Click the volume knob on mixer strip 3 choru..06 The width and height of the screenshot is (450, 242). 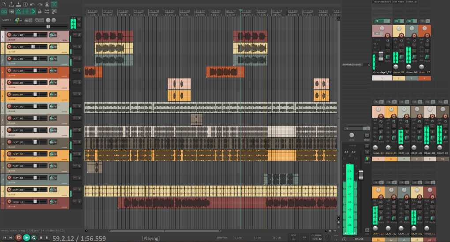[409, 67]
